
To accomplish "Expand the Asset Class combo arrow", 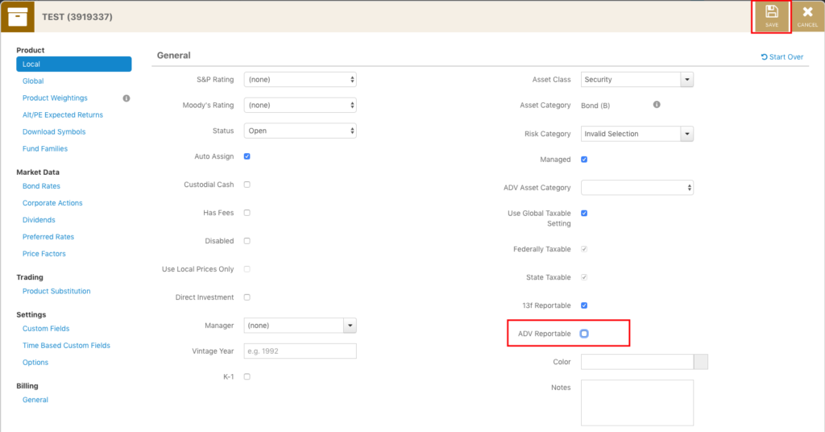I will [686, 80].
